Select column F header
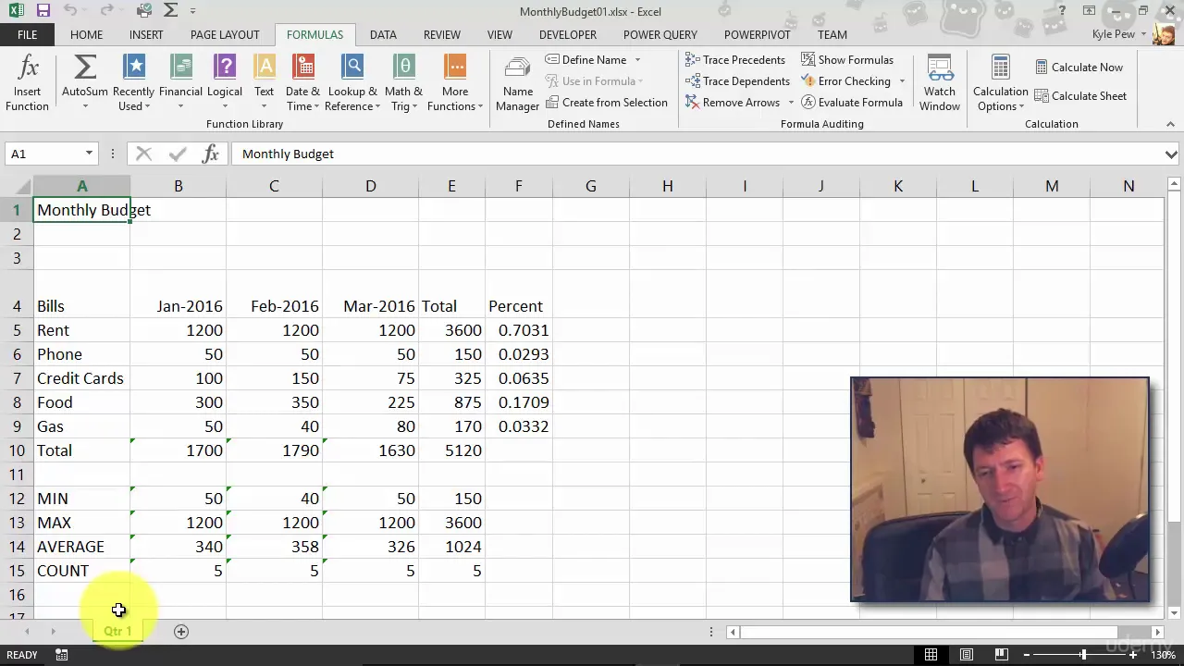 click(518, 186)
